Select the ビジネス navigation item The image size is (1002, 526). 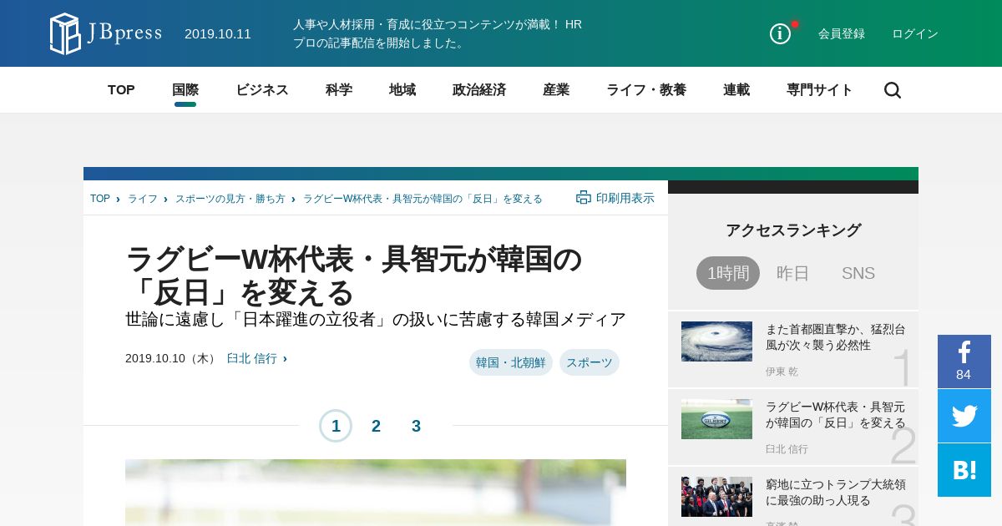coord(262,90)
